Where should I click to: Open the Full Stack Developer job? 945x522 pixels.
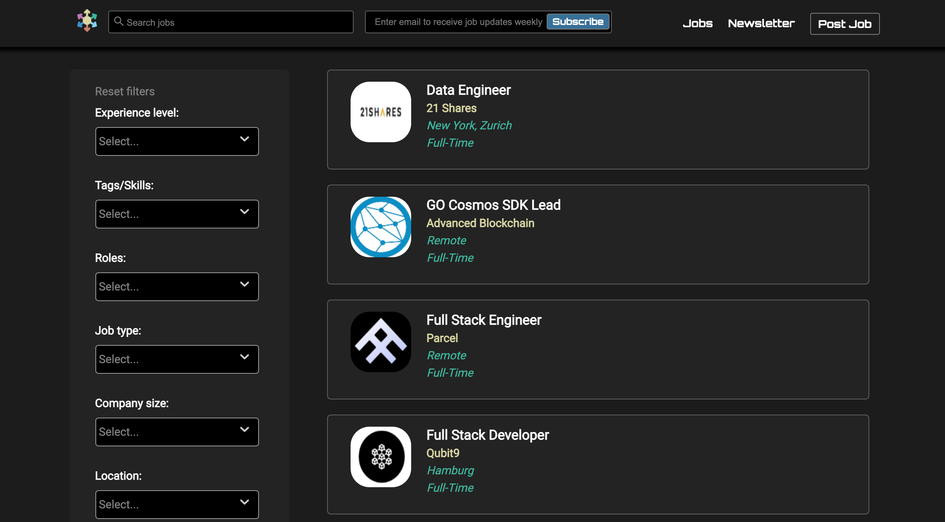pos(488,435)
